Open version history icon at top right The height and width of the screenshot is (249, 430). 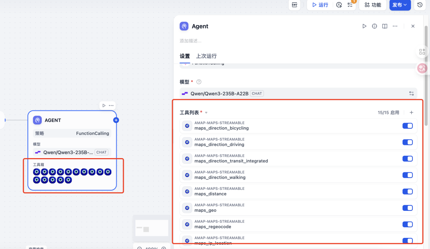(x=420, y=5)
